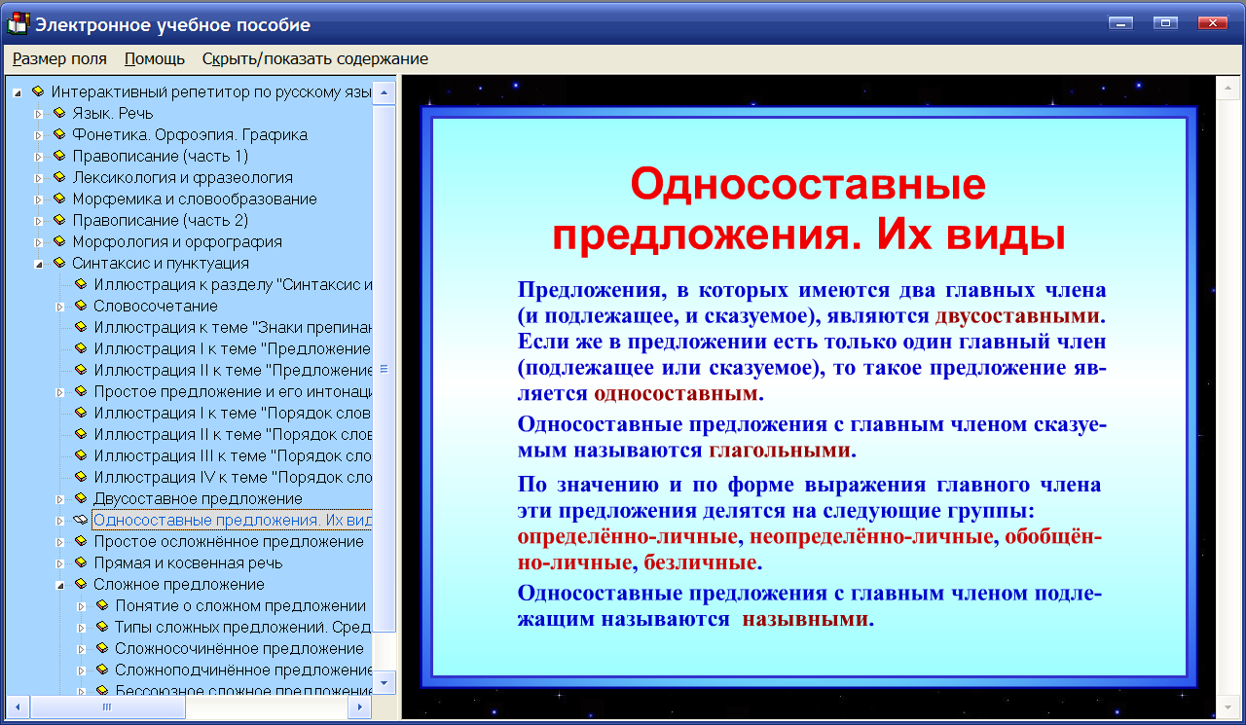The width and height of the screenshot is (1246, 725).
Task: Click the right arrow of the horizontal scrollbar
Action: click(x=361, y=705)
